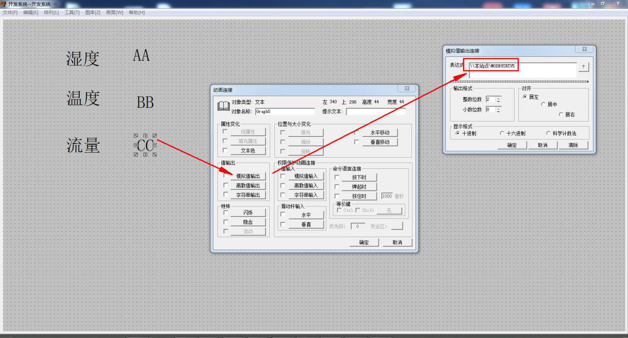628x338 pixels.
Task: Click the ? button beside the 表达式 field
Action: (x=583, y=67)
